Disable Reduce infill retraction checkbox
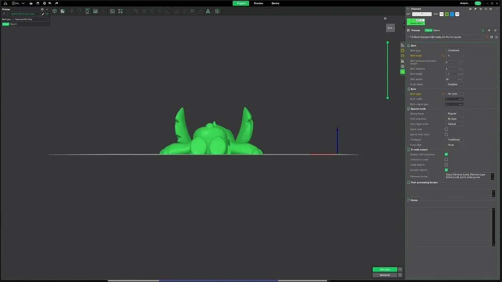 click(446, 154)
